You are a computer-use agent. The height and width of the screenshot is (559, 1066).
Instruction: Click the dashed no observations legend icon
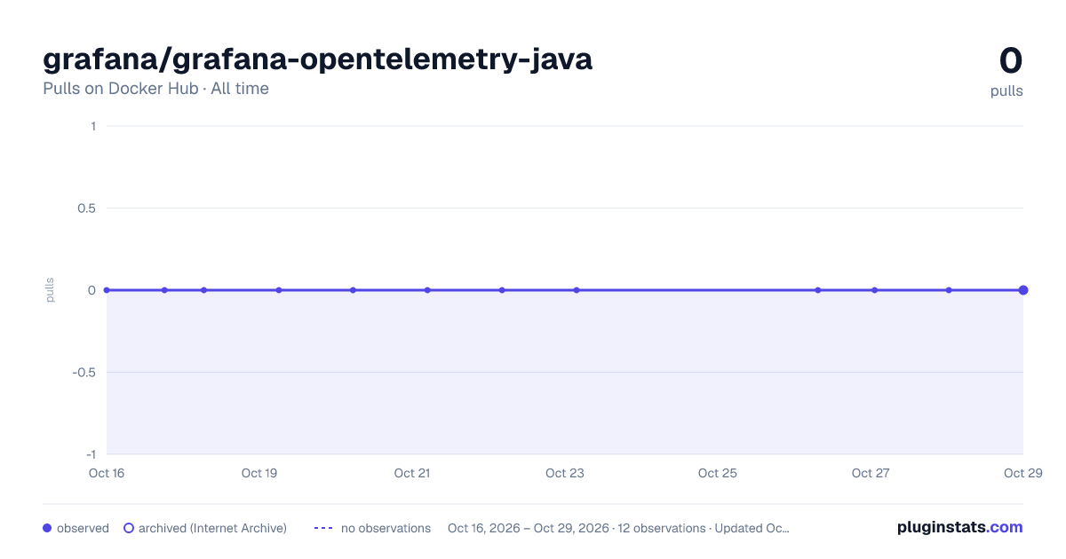(323, 528)
